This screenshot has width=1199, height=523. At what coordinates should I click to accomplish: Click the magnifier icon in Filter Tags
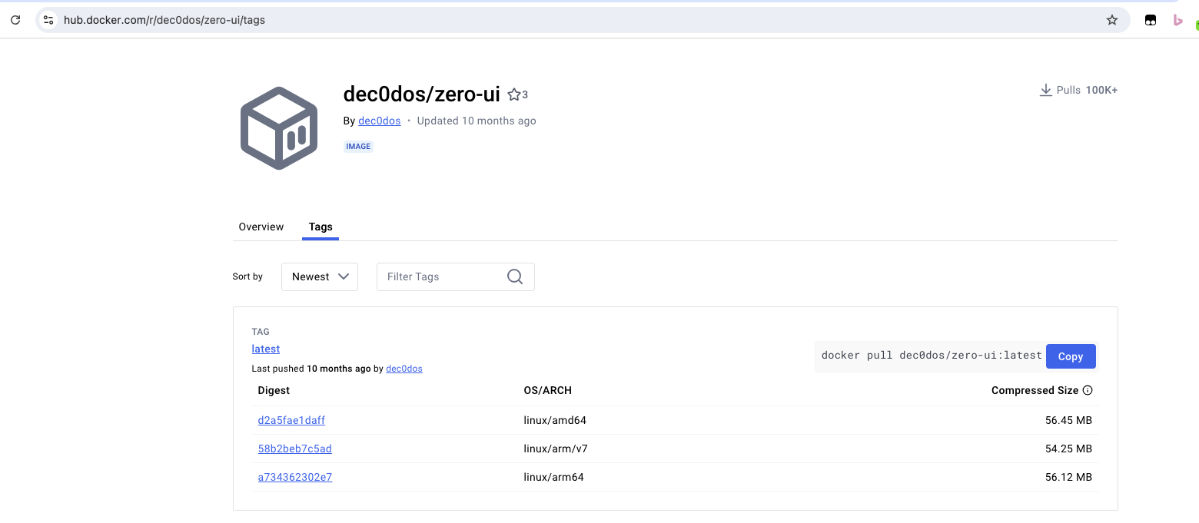(515, 276)
